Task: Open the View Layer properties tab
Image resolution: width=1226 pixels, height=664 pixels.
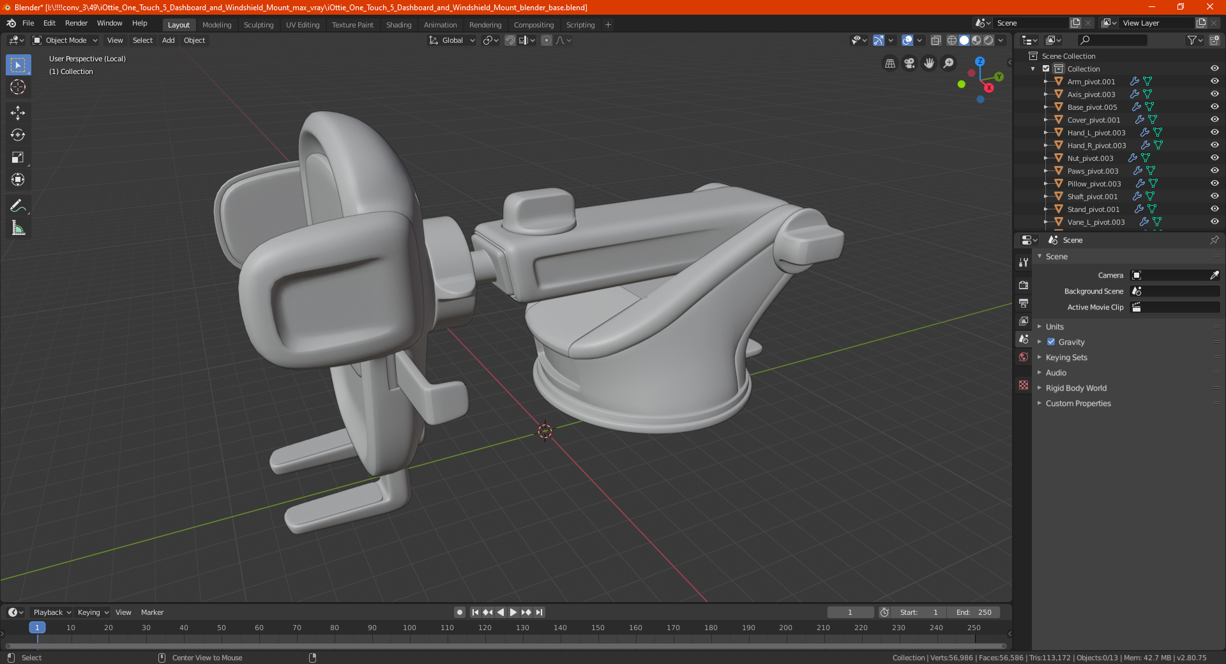Action: (x=1024, y=321)
